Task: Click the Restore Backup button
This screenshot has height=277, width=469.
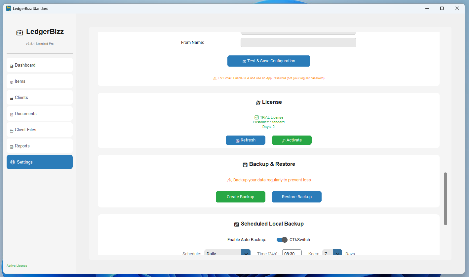Action: (x=297, y=197)
